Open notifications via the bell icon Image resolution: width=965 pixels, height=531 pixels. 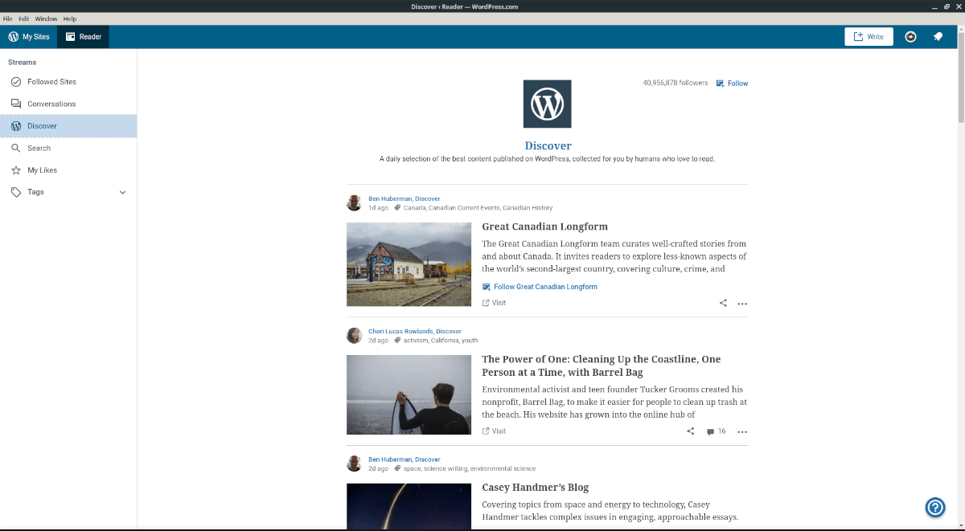(938, 36)
